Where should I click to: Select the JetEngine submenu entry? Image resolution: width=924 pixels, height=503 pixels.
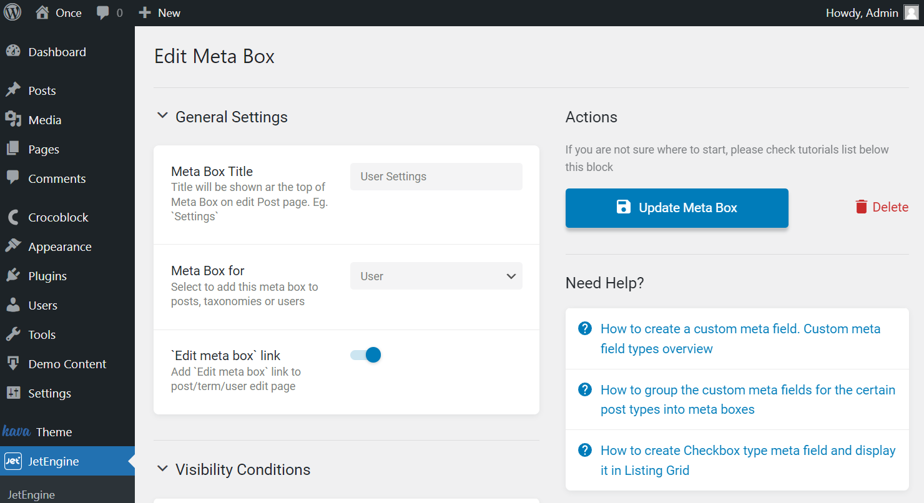click(x=31, y=495)
